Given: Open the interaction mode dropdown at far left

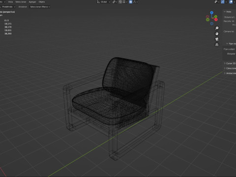Looking at the screenshot, I should [2, 2].
